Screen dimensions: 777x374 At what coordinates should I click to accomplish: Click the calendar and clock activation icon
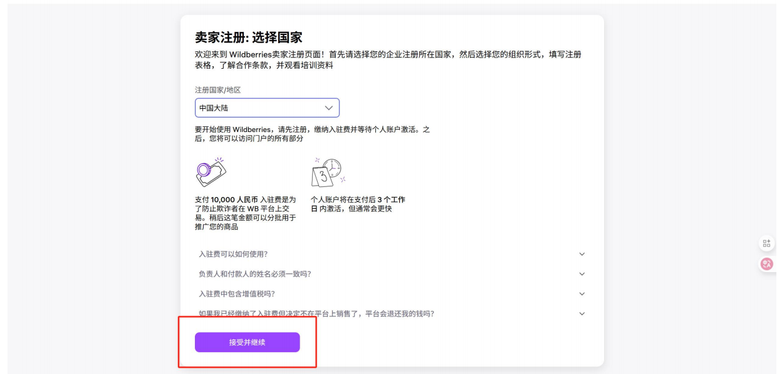(x=328, y=173)
